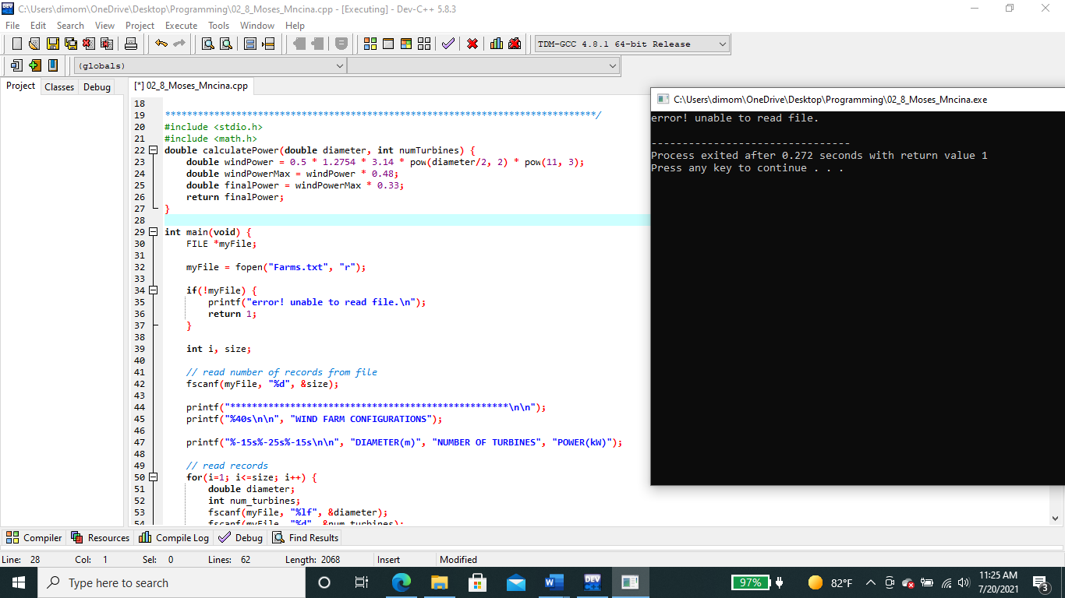1065x598 pixels.
Task: Redo an edit using the redo arrow icon
Action: 179,44
